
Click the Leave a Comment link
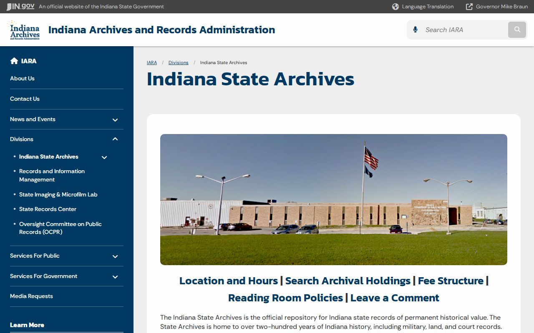[395, 298]
